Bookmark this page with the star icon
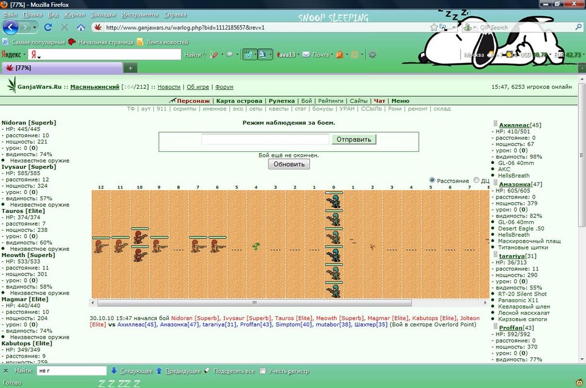 click(x=434, y=27)
